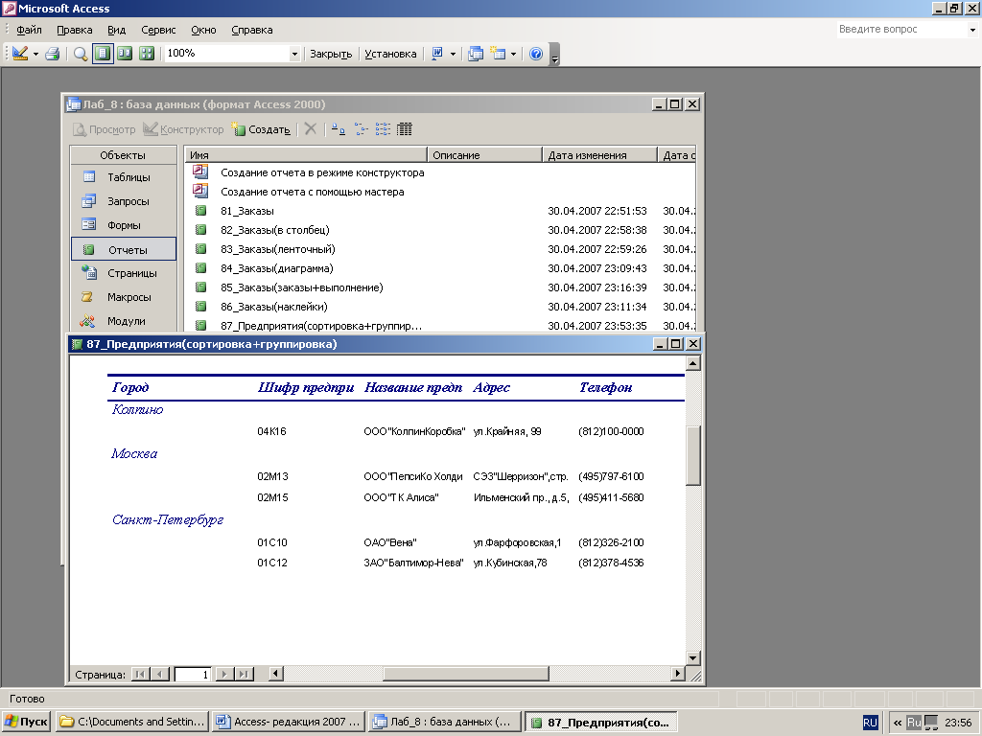Click report scroll down arrow
The height and width of the screenshot is (736, 982).
click(692, 657)
